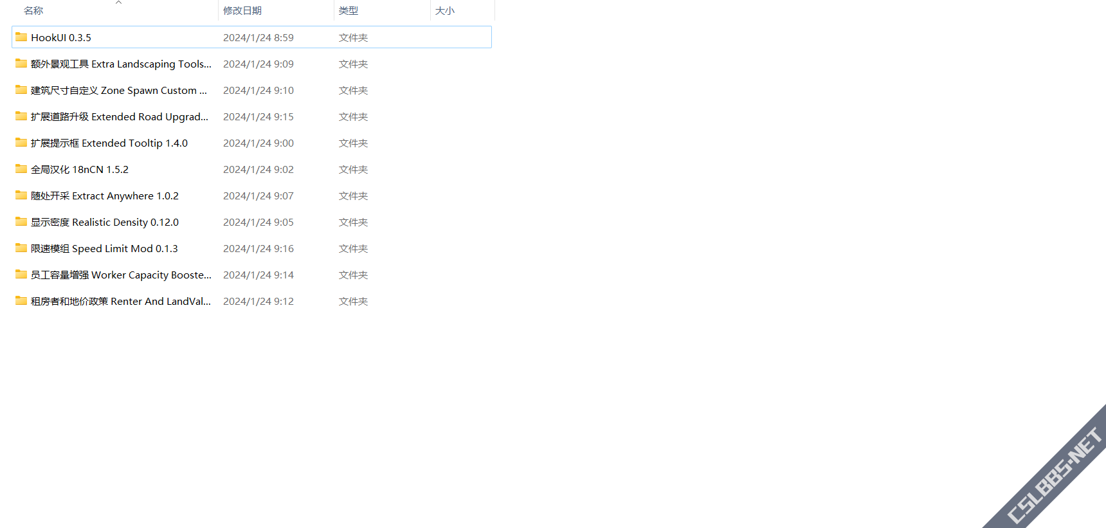The image size is (1106, 528).
Task: Select the Extra Landscaping Tools folder icon
Action: [21, 64]
